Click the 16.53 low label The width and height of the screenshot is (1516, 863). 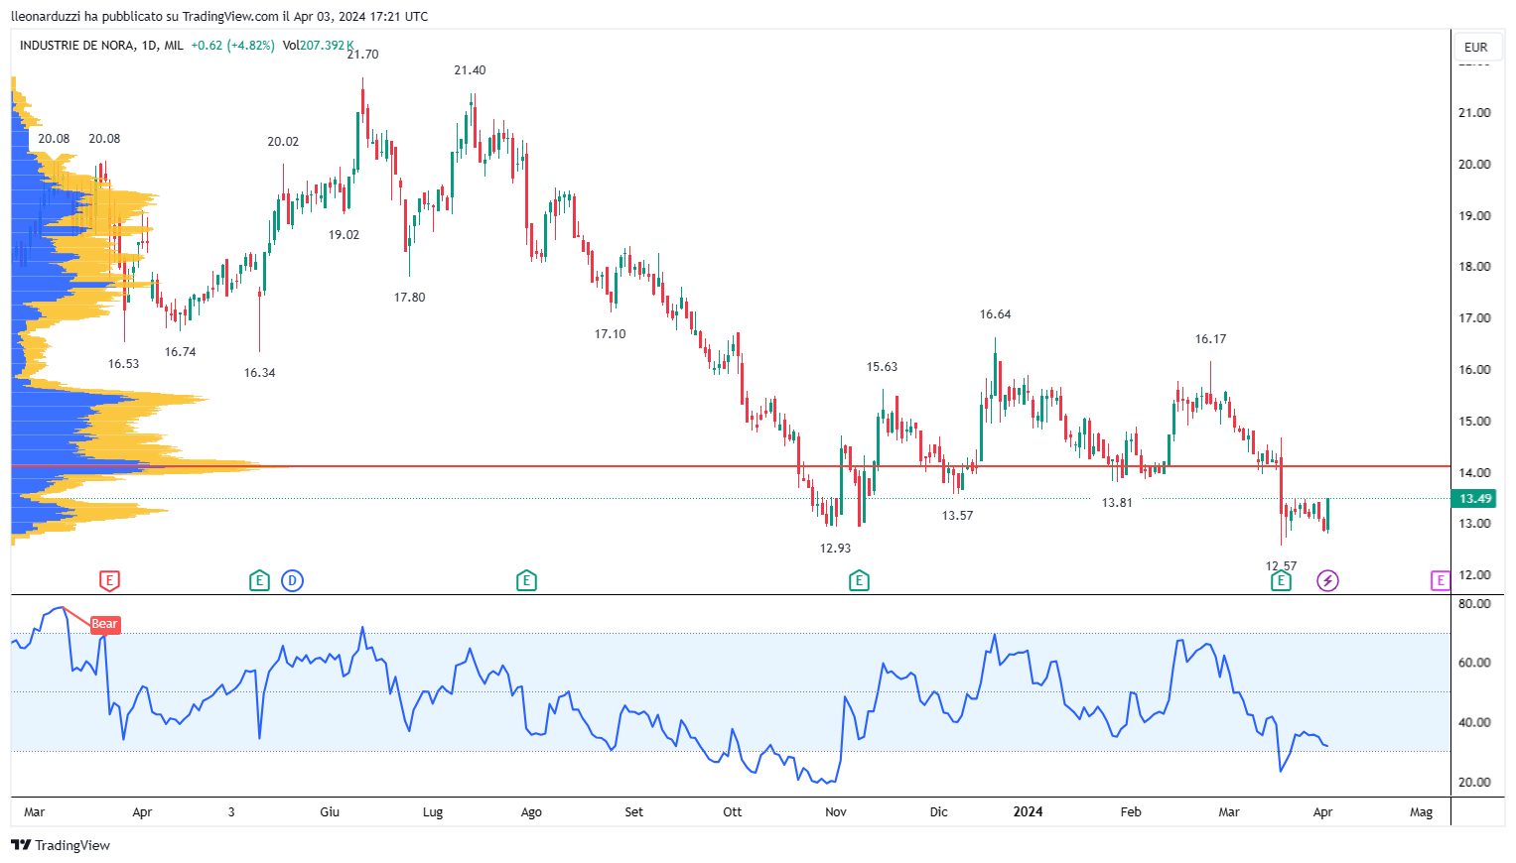pos(124,364)
